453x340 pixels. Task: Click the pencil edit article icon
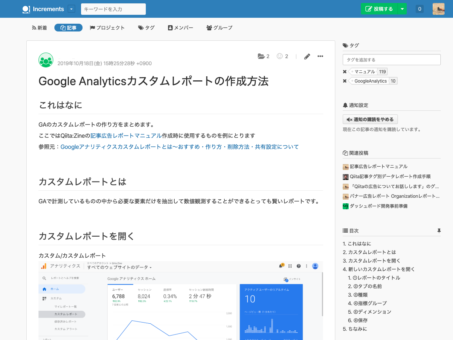tap(307, 56)
